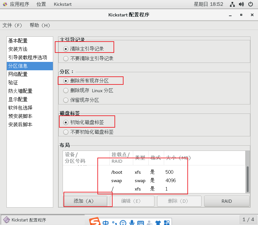
Task: Click 挂载点/RAID column header
Action: point(121,158)
